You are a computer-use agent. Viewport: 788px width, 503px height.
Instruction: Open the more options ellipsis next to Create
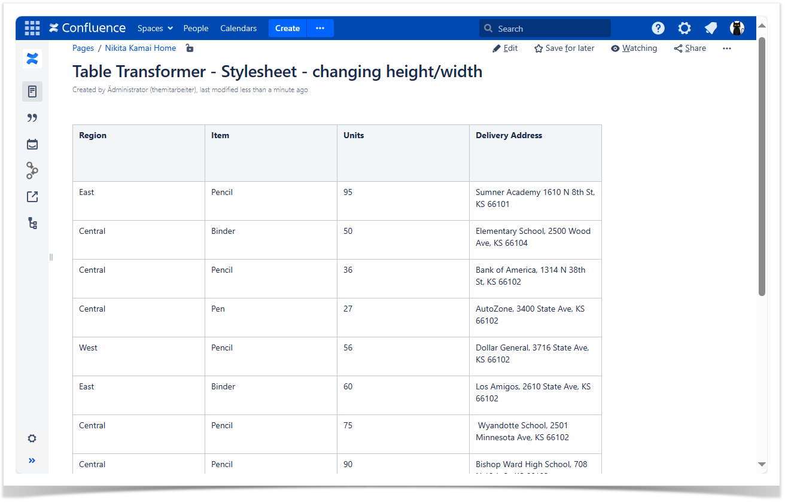320,28
